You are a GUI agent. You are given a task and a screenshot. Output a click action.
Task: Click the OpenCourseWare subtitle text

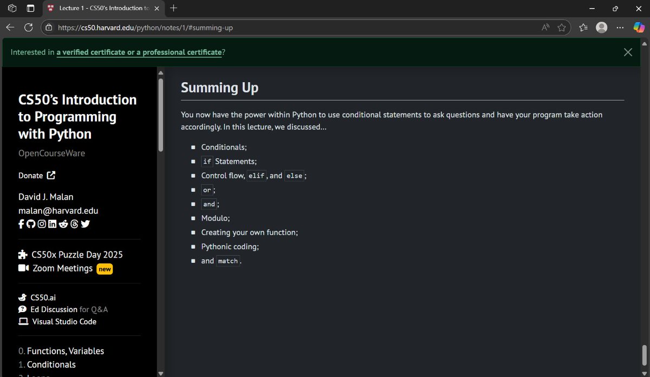point(51,153)
